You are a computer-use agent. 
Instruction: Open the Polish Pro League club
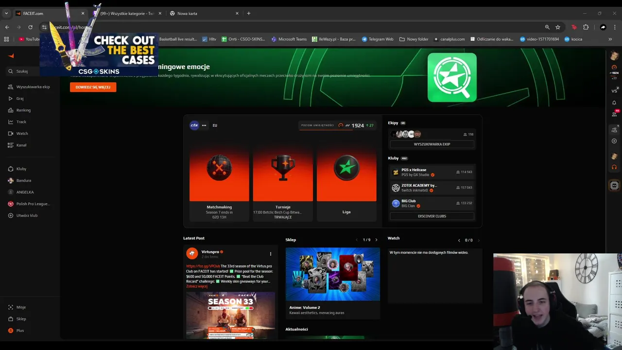(29, 204)
